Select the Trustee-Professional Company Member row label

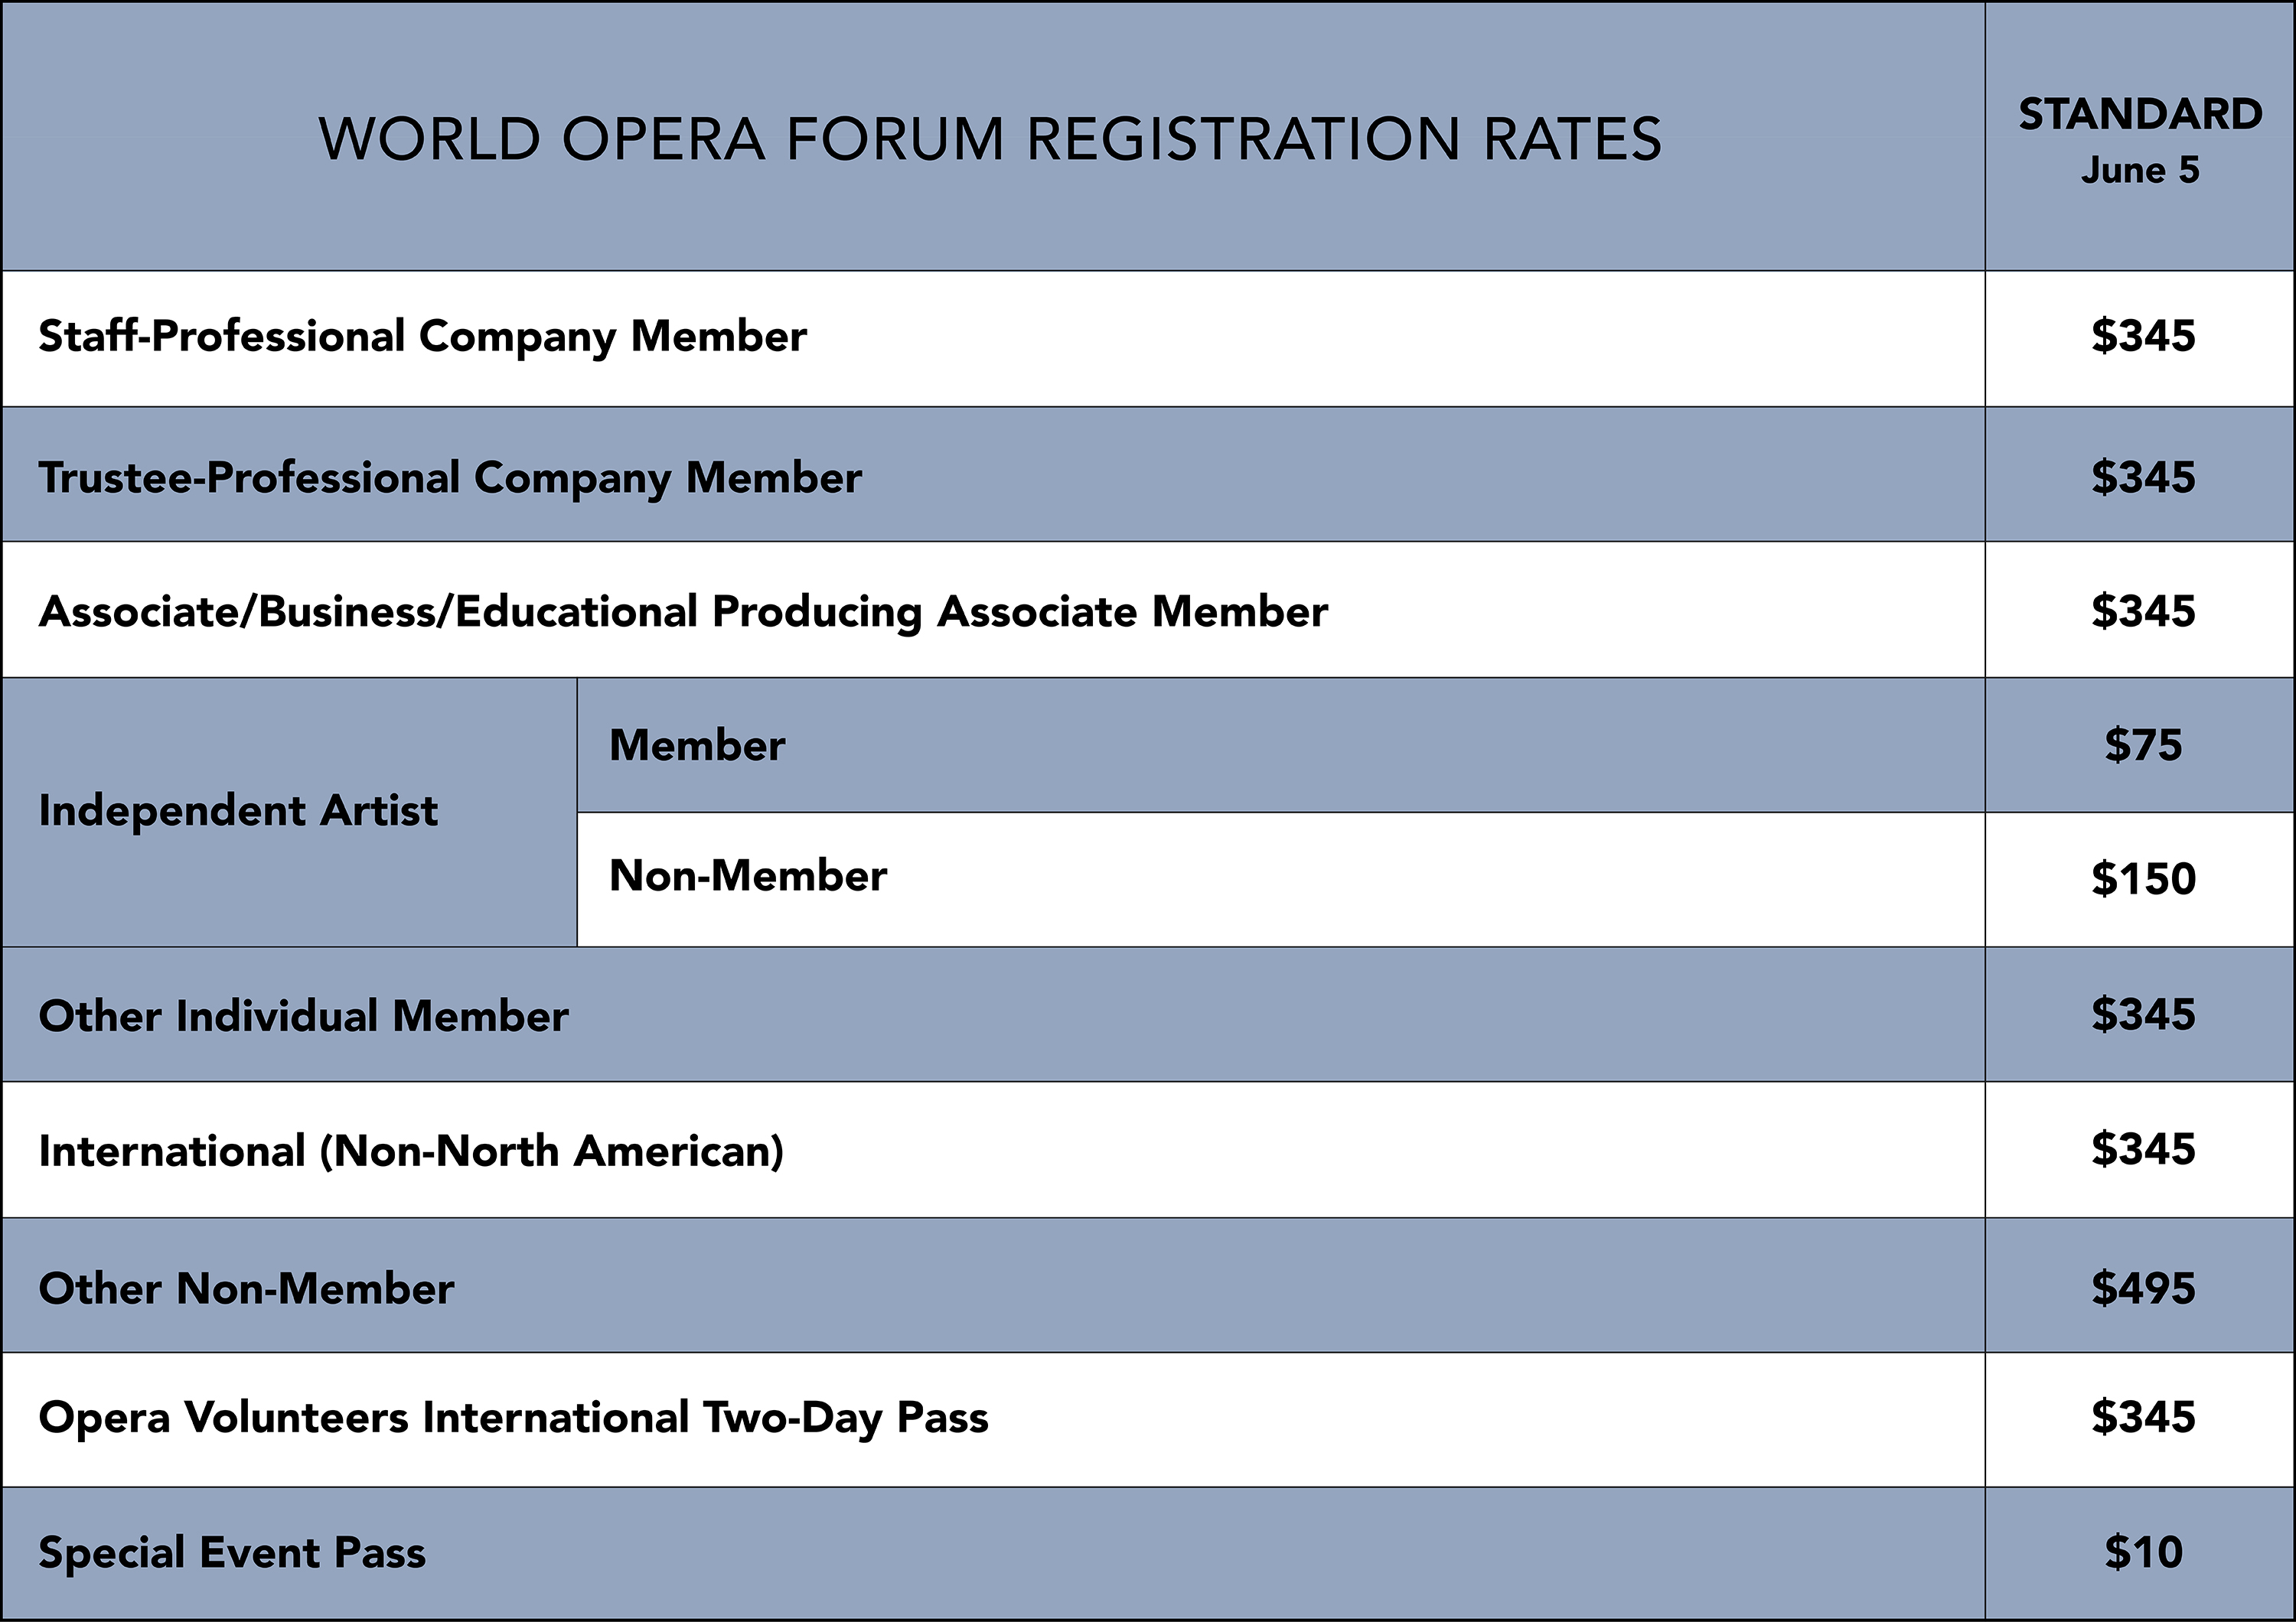pyautogui.click(x=450, y=477)
